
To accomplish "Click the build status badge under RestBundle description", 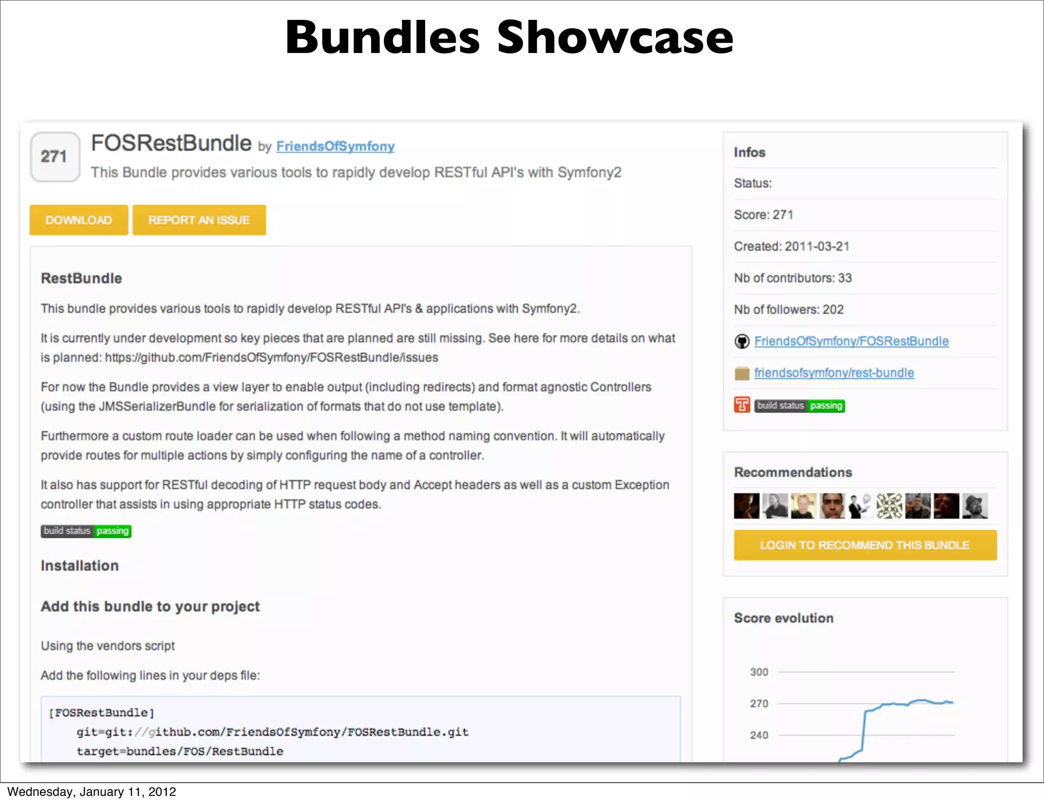I will 86,531.
